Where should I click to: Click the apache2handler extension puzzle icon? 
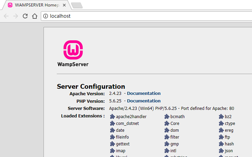pos(112,116)
